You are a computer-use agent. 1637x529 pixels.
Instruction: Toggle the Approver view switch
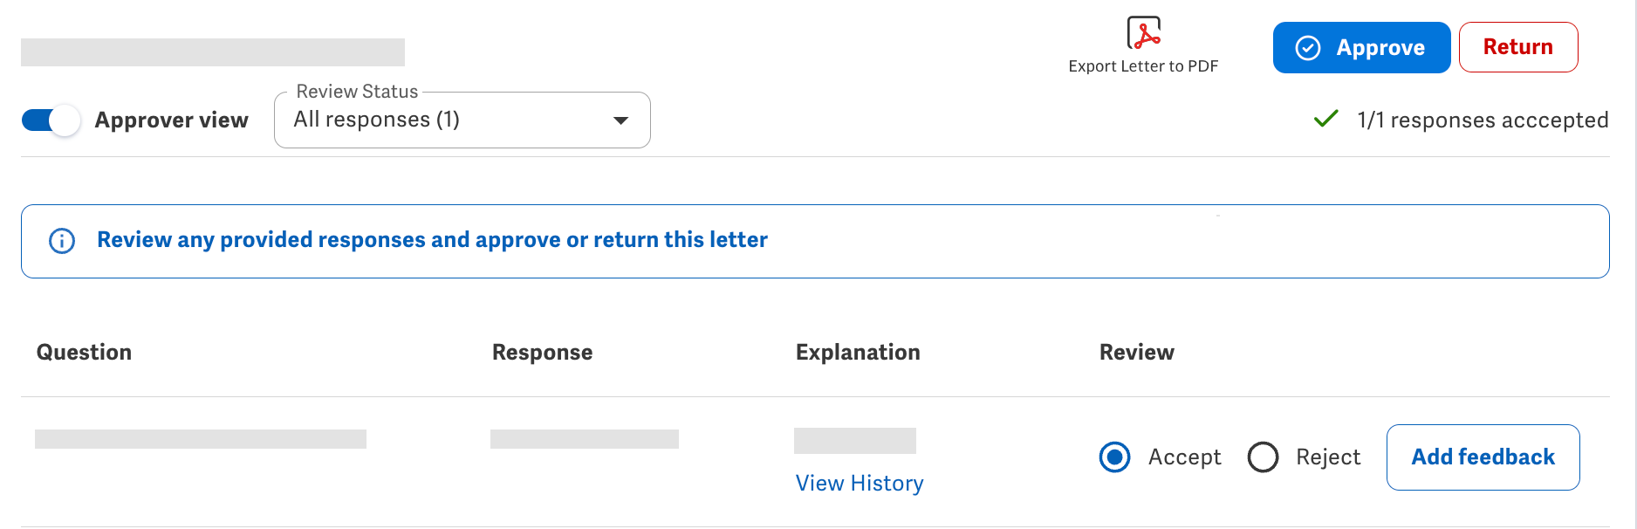51,120
